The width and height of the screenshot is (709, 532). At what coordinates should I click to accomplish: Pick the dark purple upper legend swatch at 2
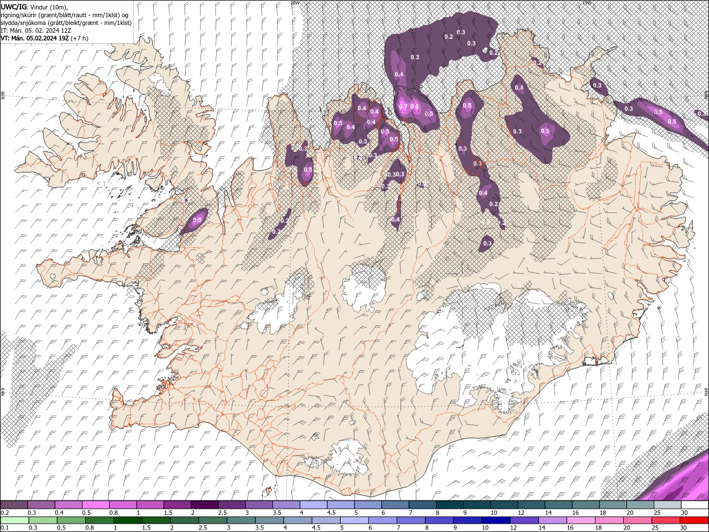[x=204, y=505]
